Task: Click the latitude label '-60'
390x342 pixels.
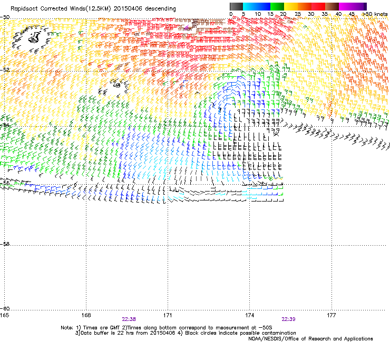Action: [x=5, y=309]
